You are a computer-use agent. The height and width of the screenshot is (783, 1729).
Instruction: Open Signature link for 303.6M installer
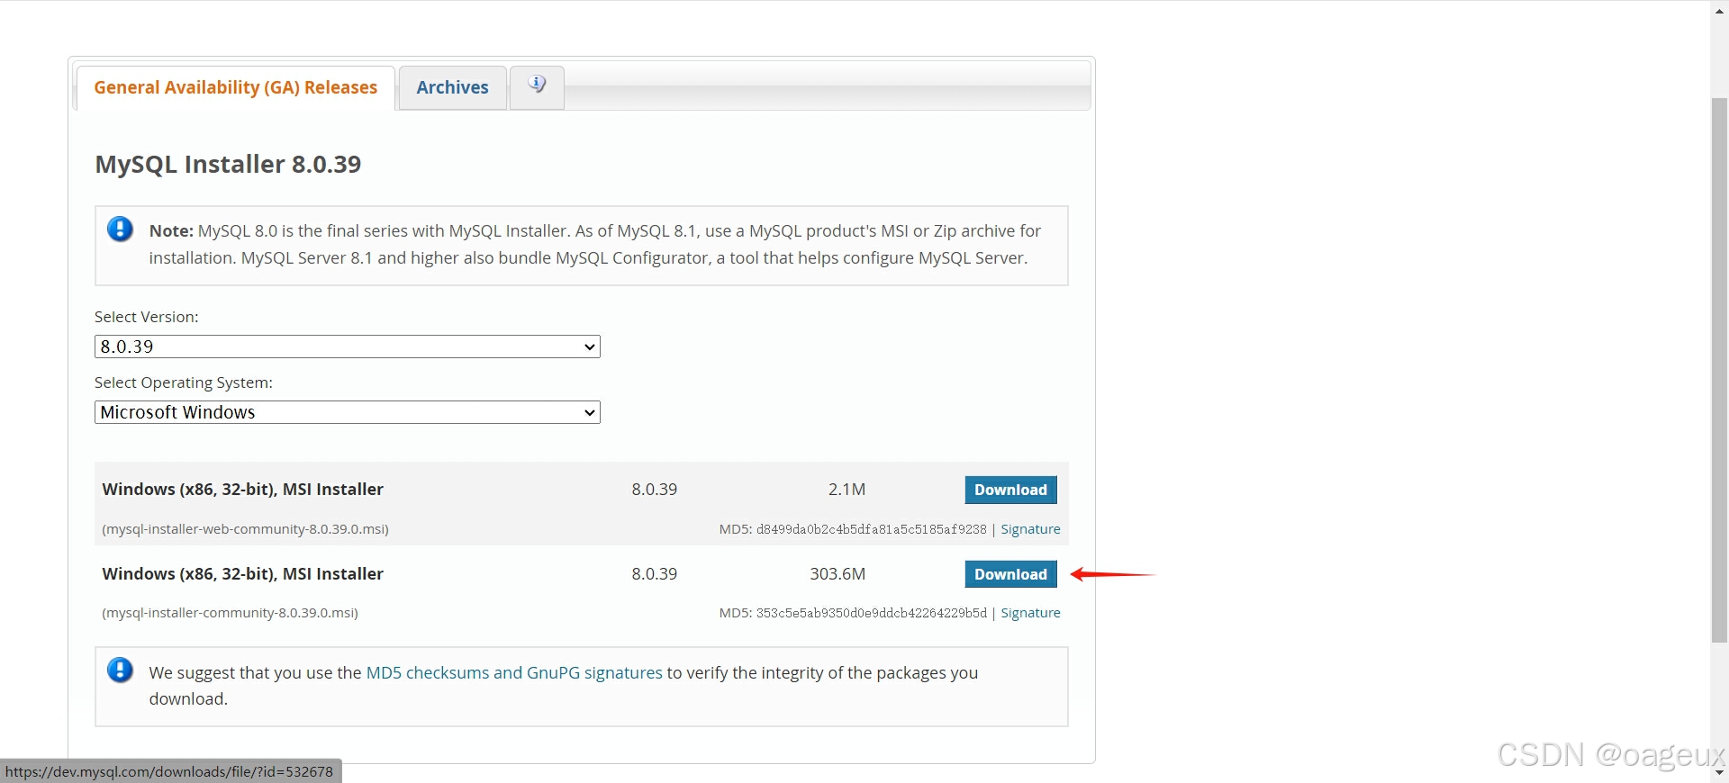(x=1030, y=613)
